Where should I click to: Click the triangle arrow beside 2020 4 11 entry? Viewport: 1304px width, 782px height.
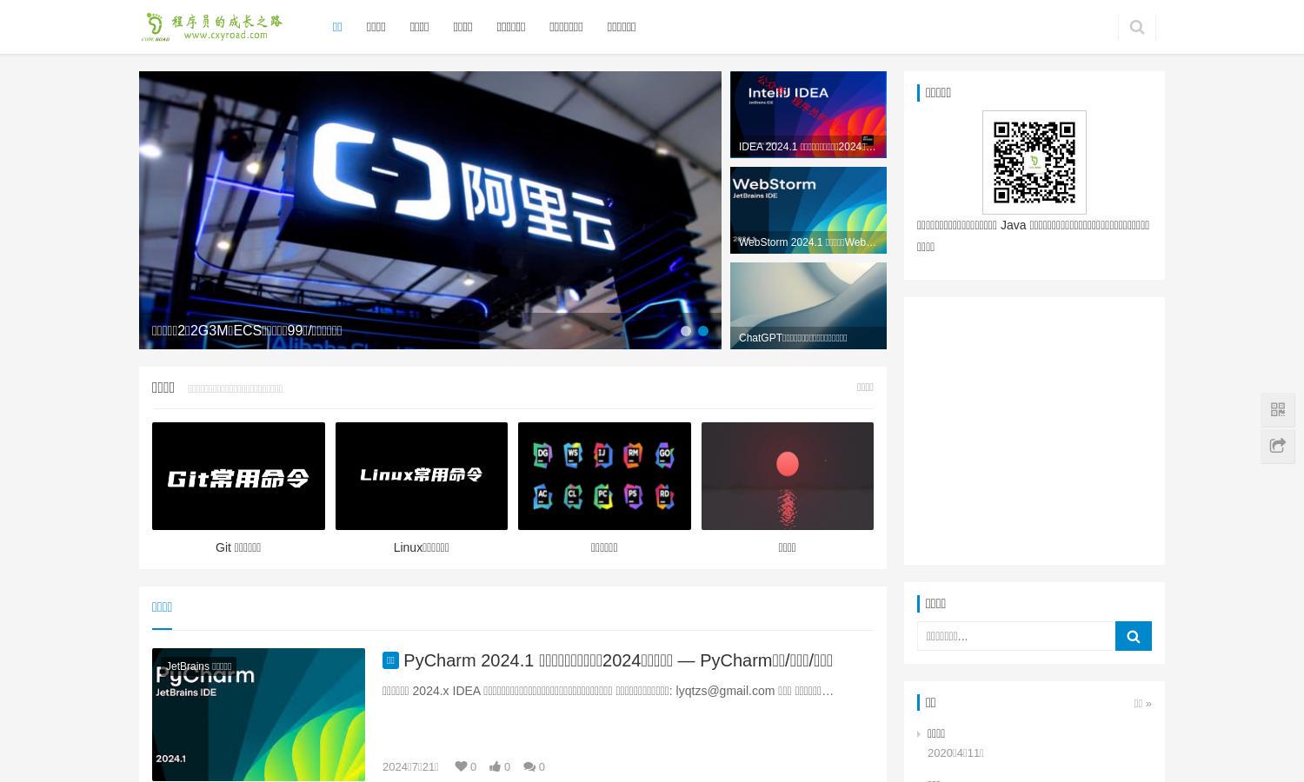(920, 734)
